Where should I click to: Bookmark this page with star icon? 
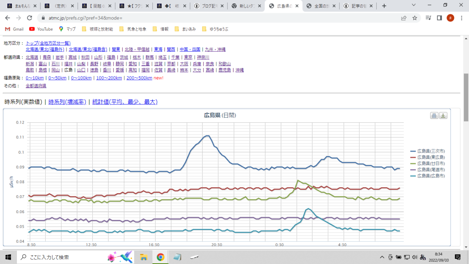415,18
